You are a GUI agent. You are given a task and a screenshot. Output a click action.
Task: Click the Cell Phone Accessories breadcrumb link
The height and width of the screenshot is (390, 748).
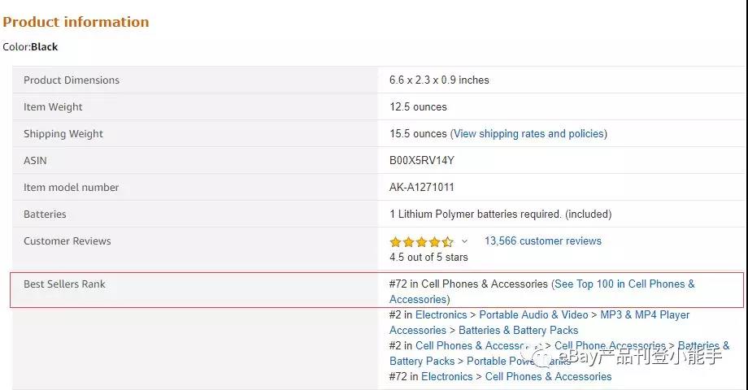610,345
